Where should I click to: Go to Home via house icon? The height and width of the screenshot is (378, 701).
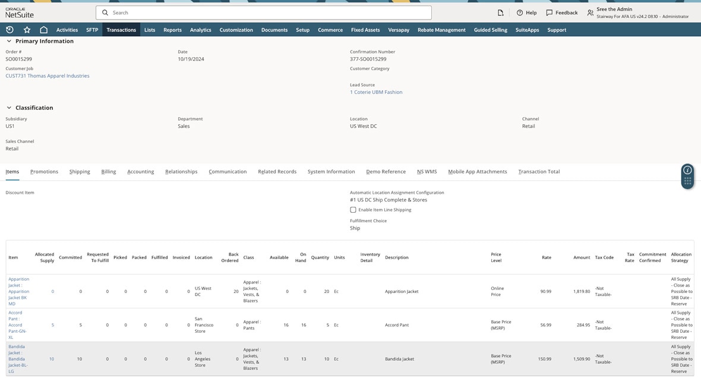coord(43,30)
